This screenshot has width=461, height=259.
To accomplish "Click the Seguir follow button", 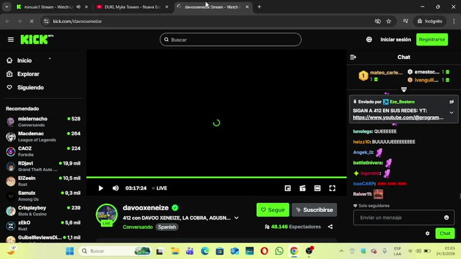I will click(x=273, y=210).
